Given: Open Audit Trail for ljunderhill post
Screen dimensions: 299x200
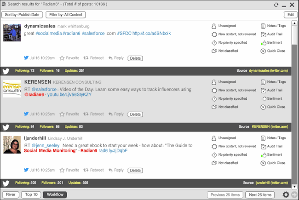Looking at the screenshot, I should (x=271, y=146).
